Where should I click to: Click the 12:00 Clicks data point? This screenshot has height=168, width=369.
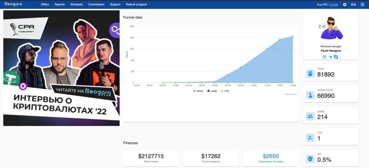[x=280, y=39]
